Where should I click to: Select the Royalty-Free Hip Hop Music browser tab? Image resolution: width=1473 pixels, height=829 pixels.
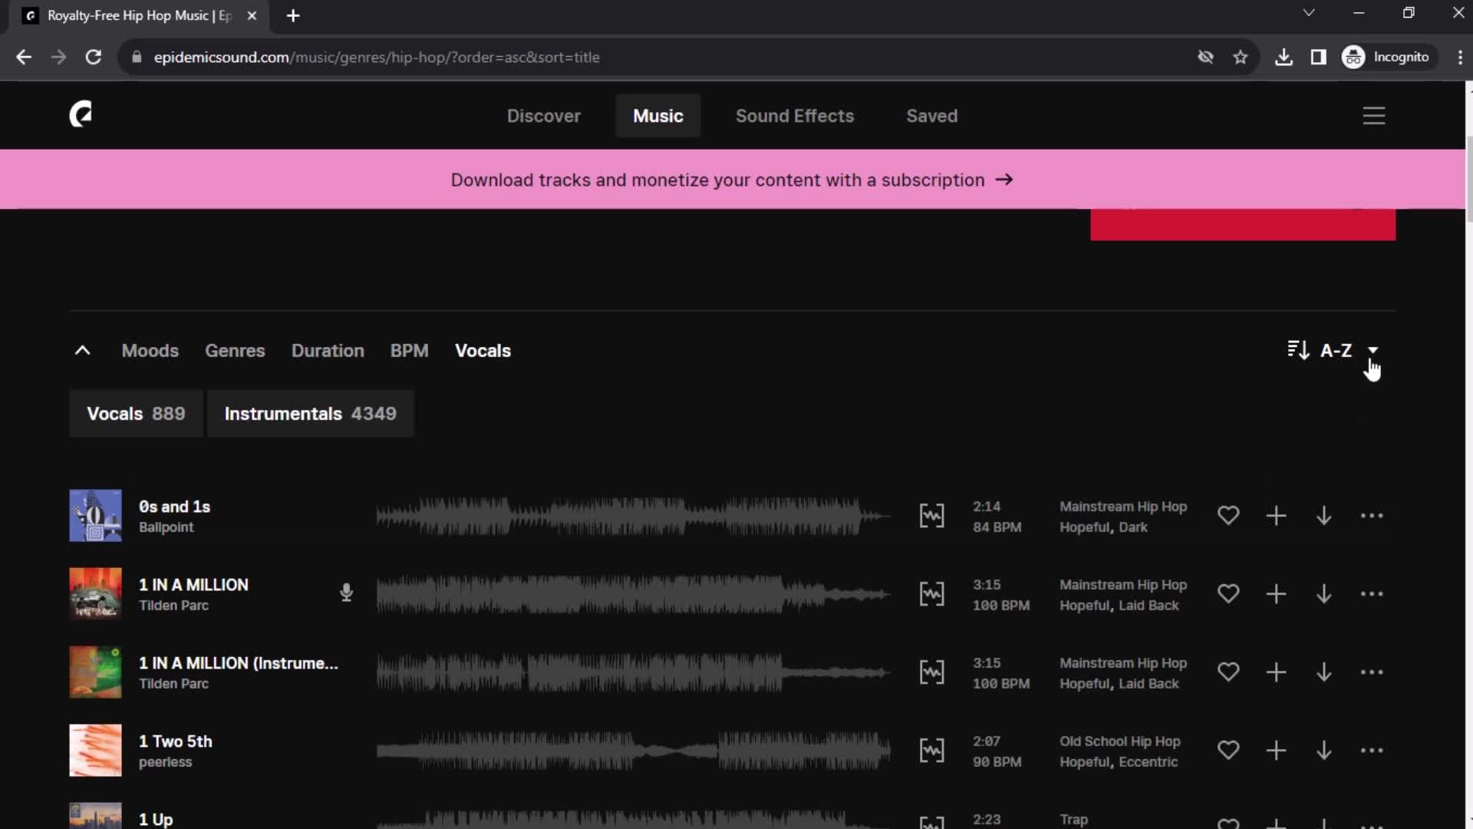pos(139,15)
